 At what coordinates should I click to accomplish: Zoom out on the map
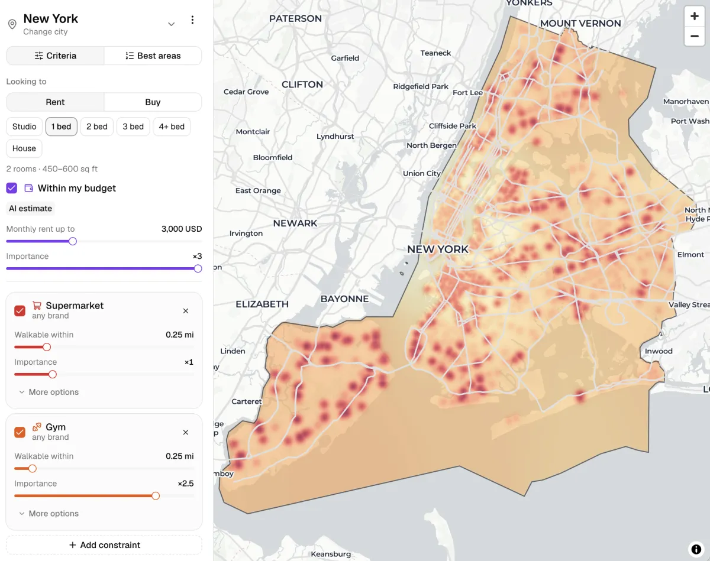click(x=695, y=36)
